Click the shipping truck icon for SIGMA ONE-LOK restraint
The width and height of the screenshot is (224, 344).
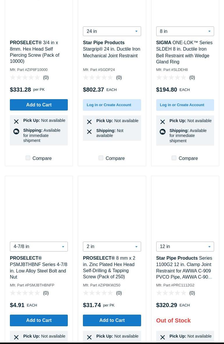(x=162, y=132)
